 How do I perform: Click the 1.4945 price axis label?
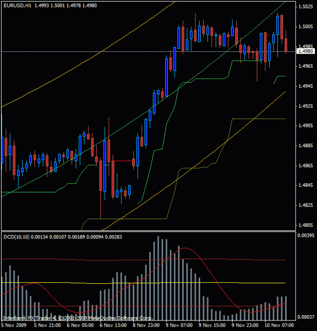305,86
